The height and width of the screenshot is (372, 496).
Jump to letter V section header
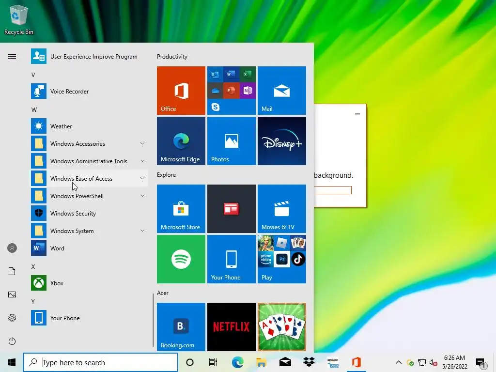tap(33, 75)
